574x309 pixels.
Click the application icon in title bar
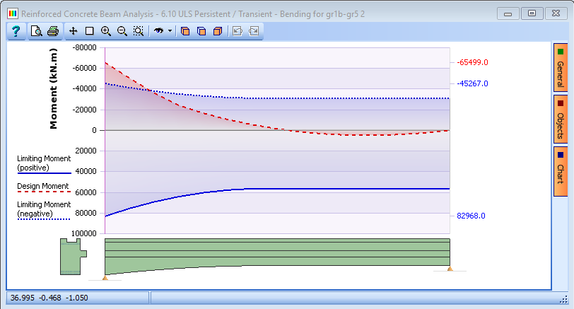tap(13, 14)
